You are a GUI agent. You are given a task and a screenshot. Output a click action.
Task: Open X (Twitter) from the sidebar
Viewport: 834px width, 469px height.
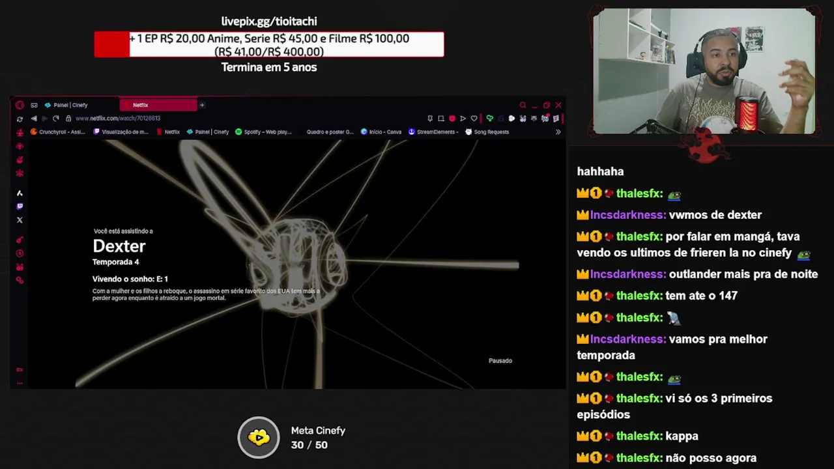(20, 220)
